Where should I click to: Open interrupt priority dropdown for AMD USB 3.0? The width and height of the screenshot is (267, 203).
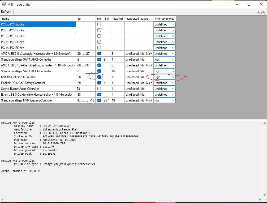pyautogui.click(x=165, y=53)
